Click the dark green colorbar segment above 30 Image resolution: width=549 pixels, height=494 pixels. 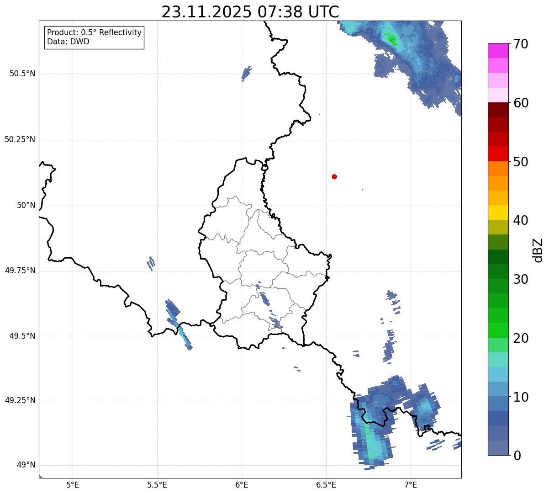click(498, 271)
